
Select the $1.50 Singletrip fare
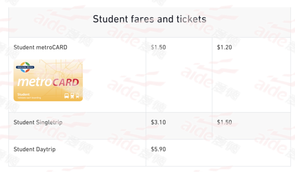pyautogui.click(x=225, y=122)
